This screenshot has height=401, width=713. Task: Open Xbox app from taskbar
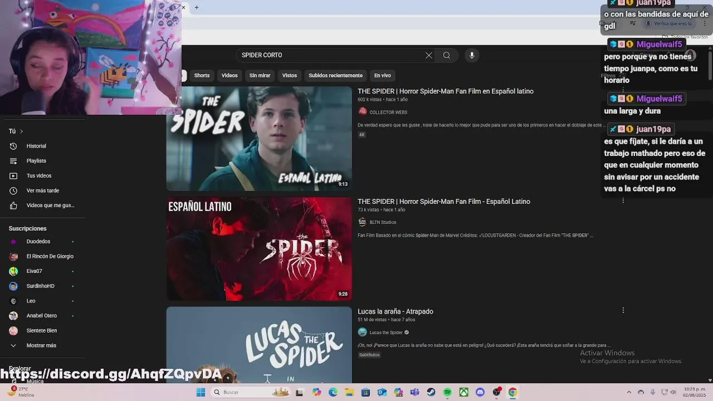pos(463,392)
